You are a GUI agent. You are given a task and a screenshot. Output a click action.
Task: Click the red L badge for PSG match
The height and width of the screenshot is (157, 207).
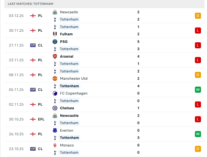click(x=198, y=45)
